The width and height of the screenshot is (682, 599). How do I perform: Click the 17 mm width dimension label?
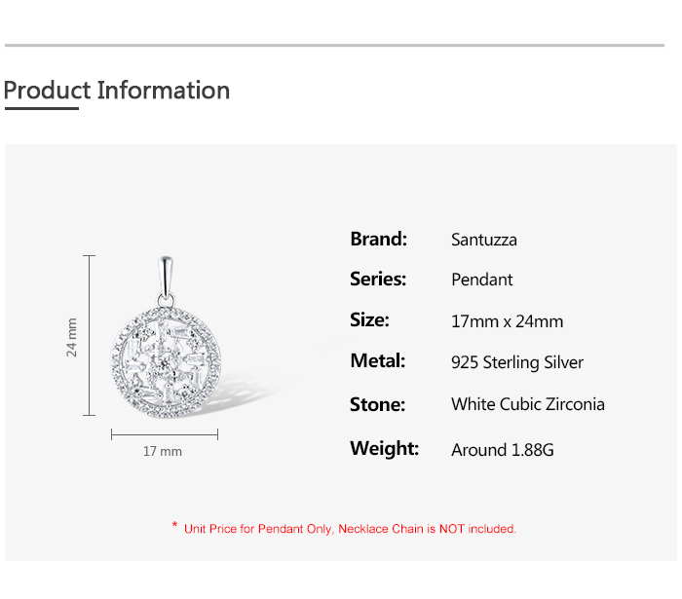click(163, 452)
